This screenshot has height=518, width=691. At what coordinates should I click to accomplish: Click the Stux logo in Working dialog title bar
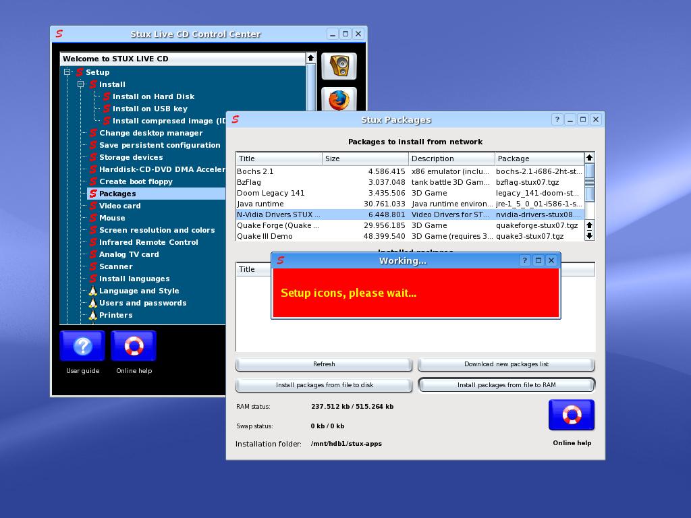[280, 260]
